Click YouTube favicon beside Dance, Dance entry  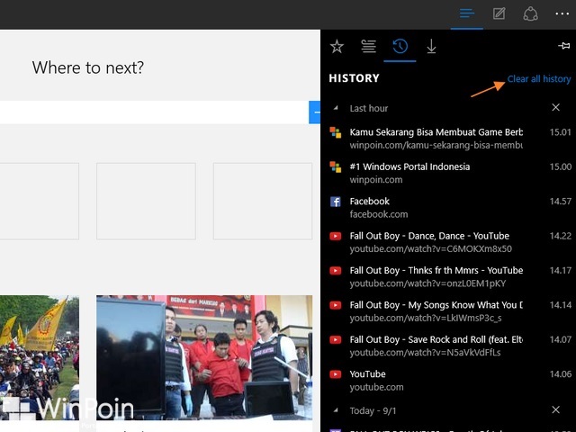(x=336, y=236)
